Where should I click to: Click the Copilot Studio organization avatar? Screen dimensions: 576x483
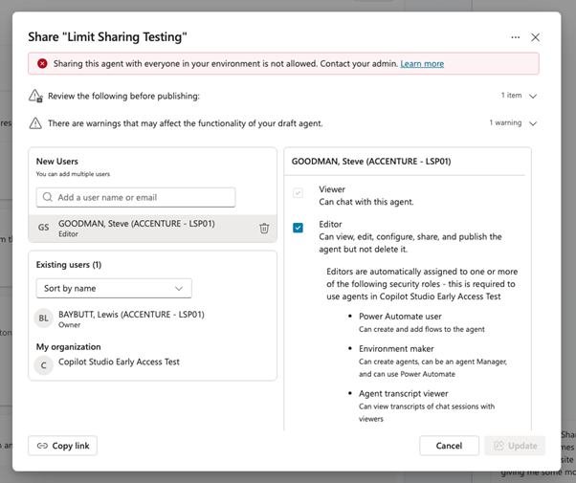click(x=44, y=364)
